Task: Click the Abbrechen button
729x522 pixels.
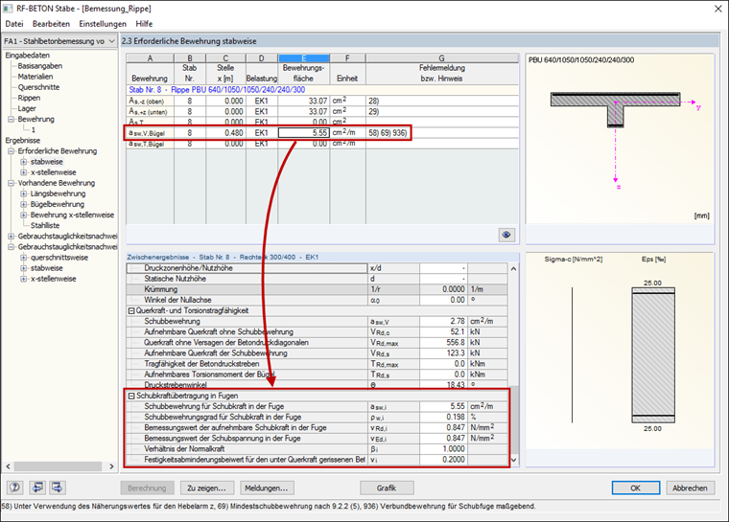Action: (x=690, y=488)
